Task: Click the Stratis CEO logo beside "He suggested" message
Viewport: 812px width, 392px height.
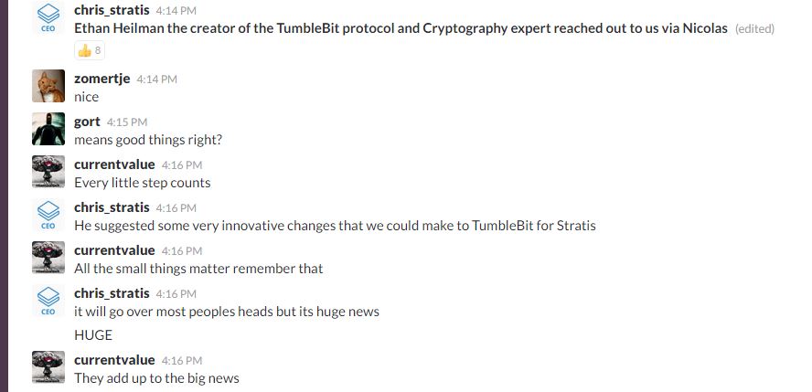Action: coord(48,215)
